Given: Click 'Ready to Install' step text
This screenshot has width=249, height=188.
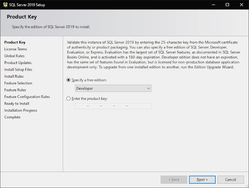Looking at the screenshot, I should coord(17,104).
